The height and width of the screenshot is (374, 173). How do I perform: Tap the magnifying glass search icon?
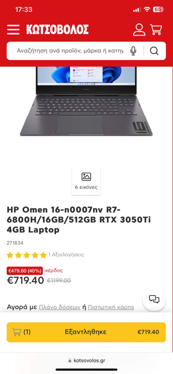(154, 51)
